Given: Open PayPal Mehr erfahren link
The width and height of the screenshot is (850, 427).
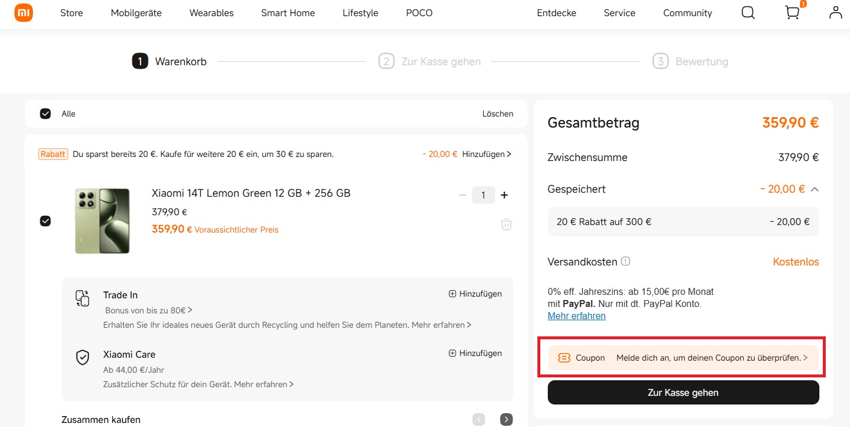Looking at the screenshot, I should [577, 316].
